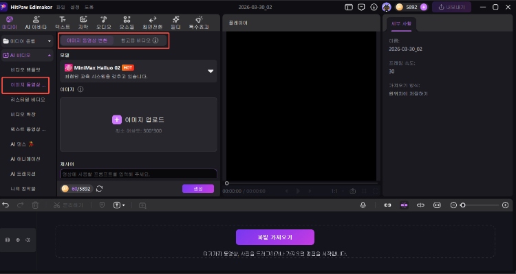516x274 pixels.
Task: Select AI 트랜지션 in the sidebar
Action: point(23,174)
